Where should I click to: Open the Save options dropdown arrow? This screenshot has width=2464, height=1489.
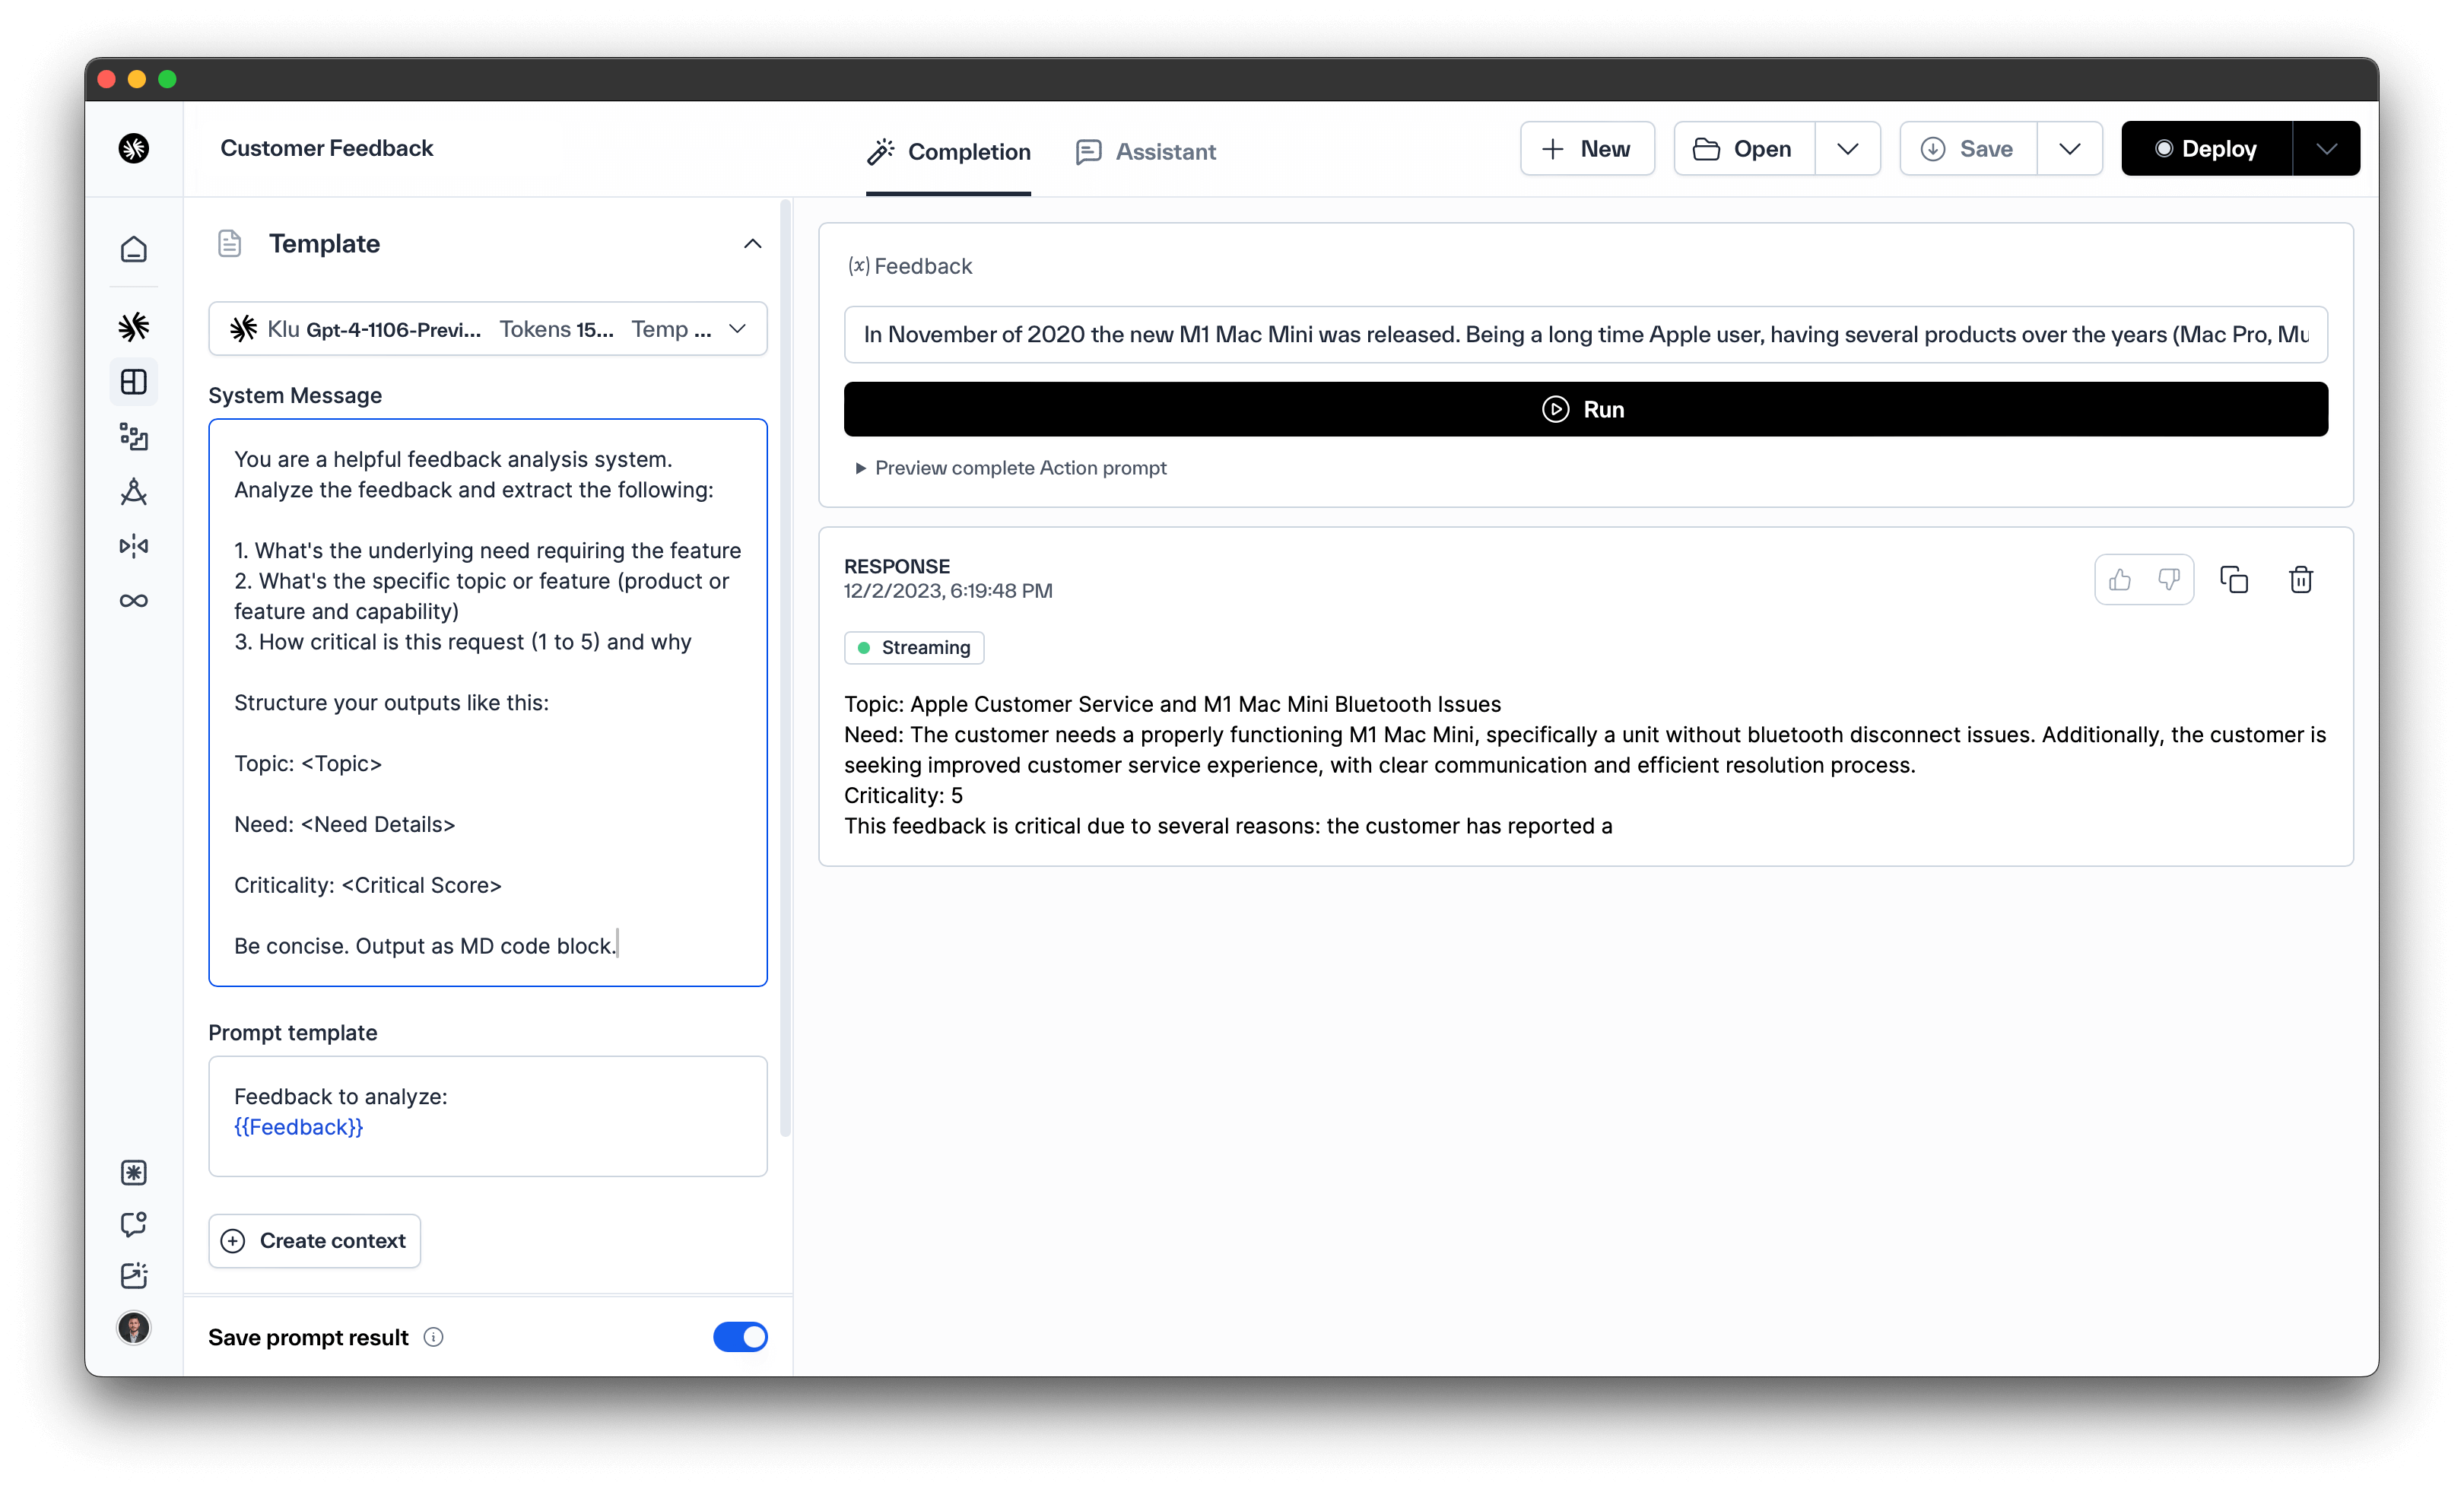(x=2069, y=149)
